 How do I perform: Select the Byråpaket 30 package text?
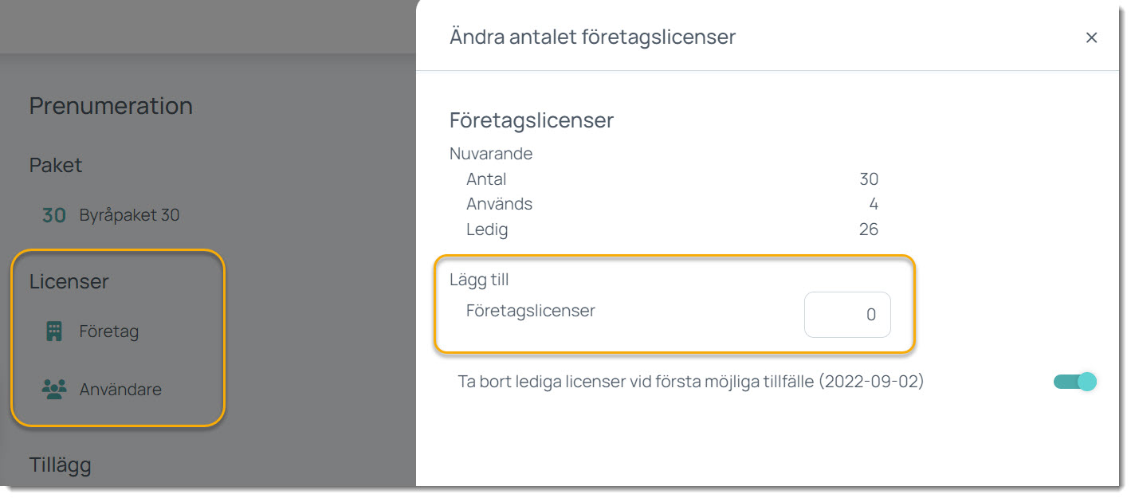click(129, 215)
